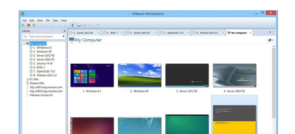Toggle the thumbnail bar toolbar icon
The height and width of the screenshot is (134, 295).
(79, 26)
